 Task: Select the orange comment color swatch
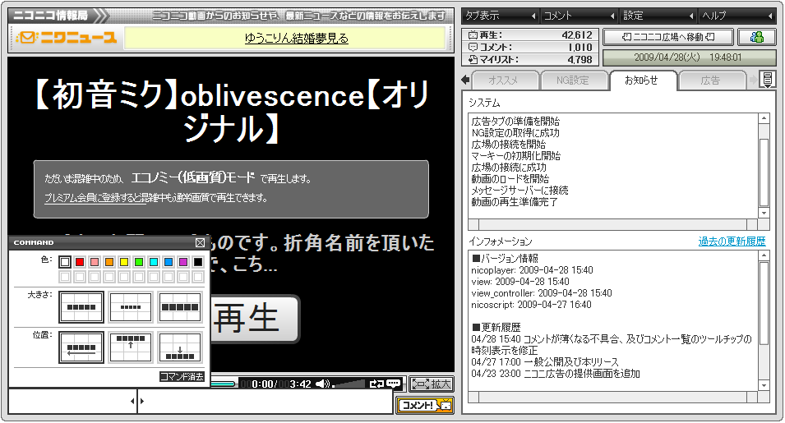coord(109,261)
